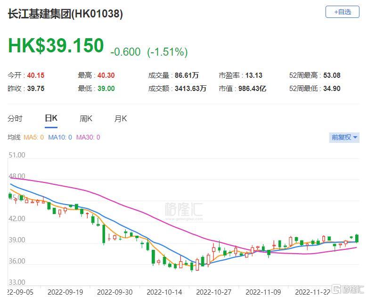This screenshot has height=297, width=367.
Task: Click the 2022-09-30 date axis label
Action: click(x=114, y=292)
